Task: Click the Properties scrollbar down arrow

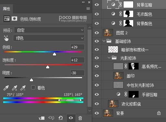Action: [89, 111]
